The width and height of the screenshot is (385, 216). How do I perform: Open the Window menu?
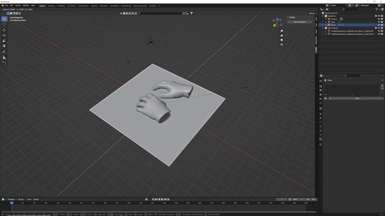click(26, 5)
